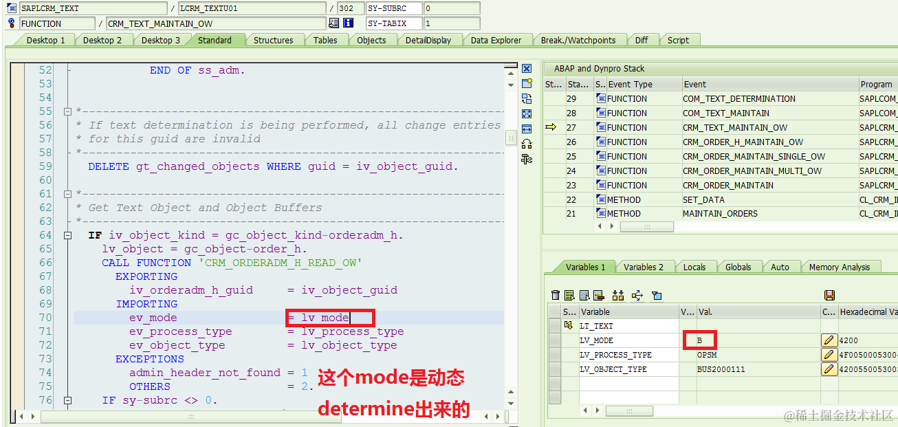The image size is (898, 427).
Task: Switch to Desktop 1 tab
Action: 45,40
